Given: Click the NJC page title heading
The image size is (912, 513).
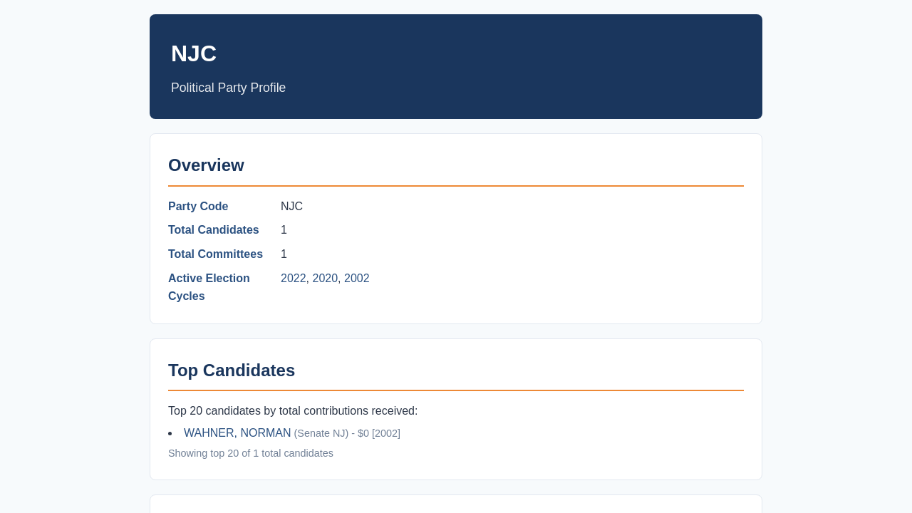Looking at the screenshot, I should pos(194,53).
